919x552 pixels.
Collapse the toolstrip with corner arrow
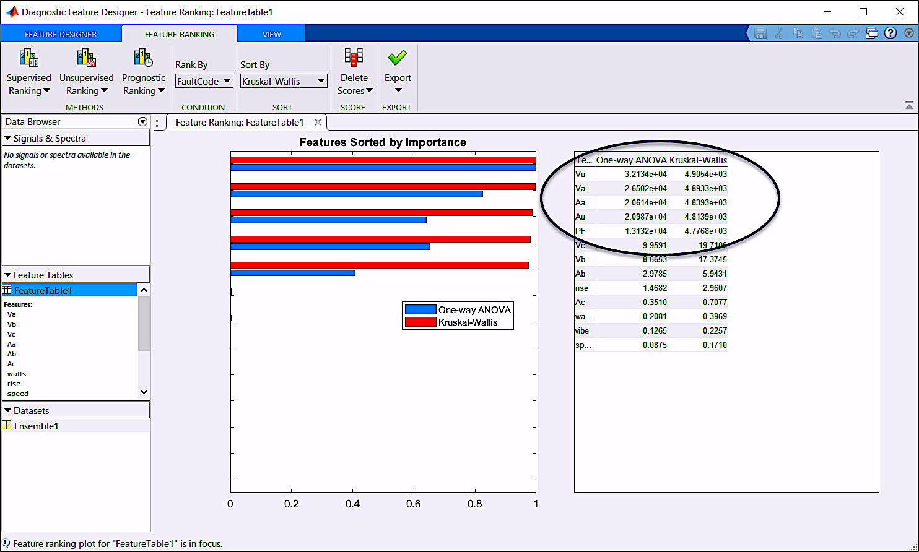click(909, 106)
